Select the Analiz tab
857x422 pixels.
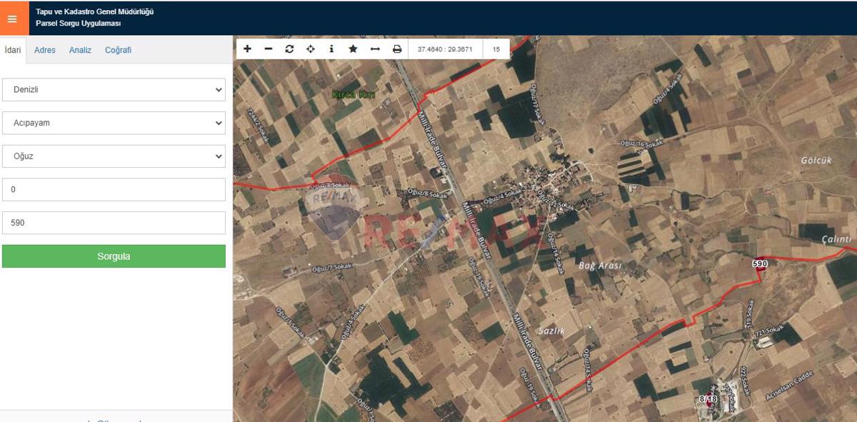[x=80, y=50]
